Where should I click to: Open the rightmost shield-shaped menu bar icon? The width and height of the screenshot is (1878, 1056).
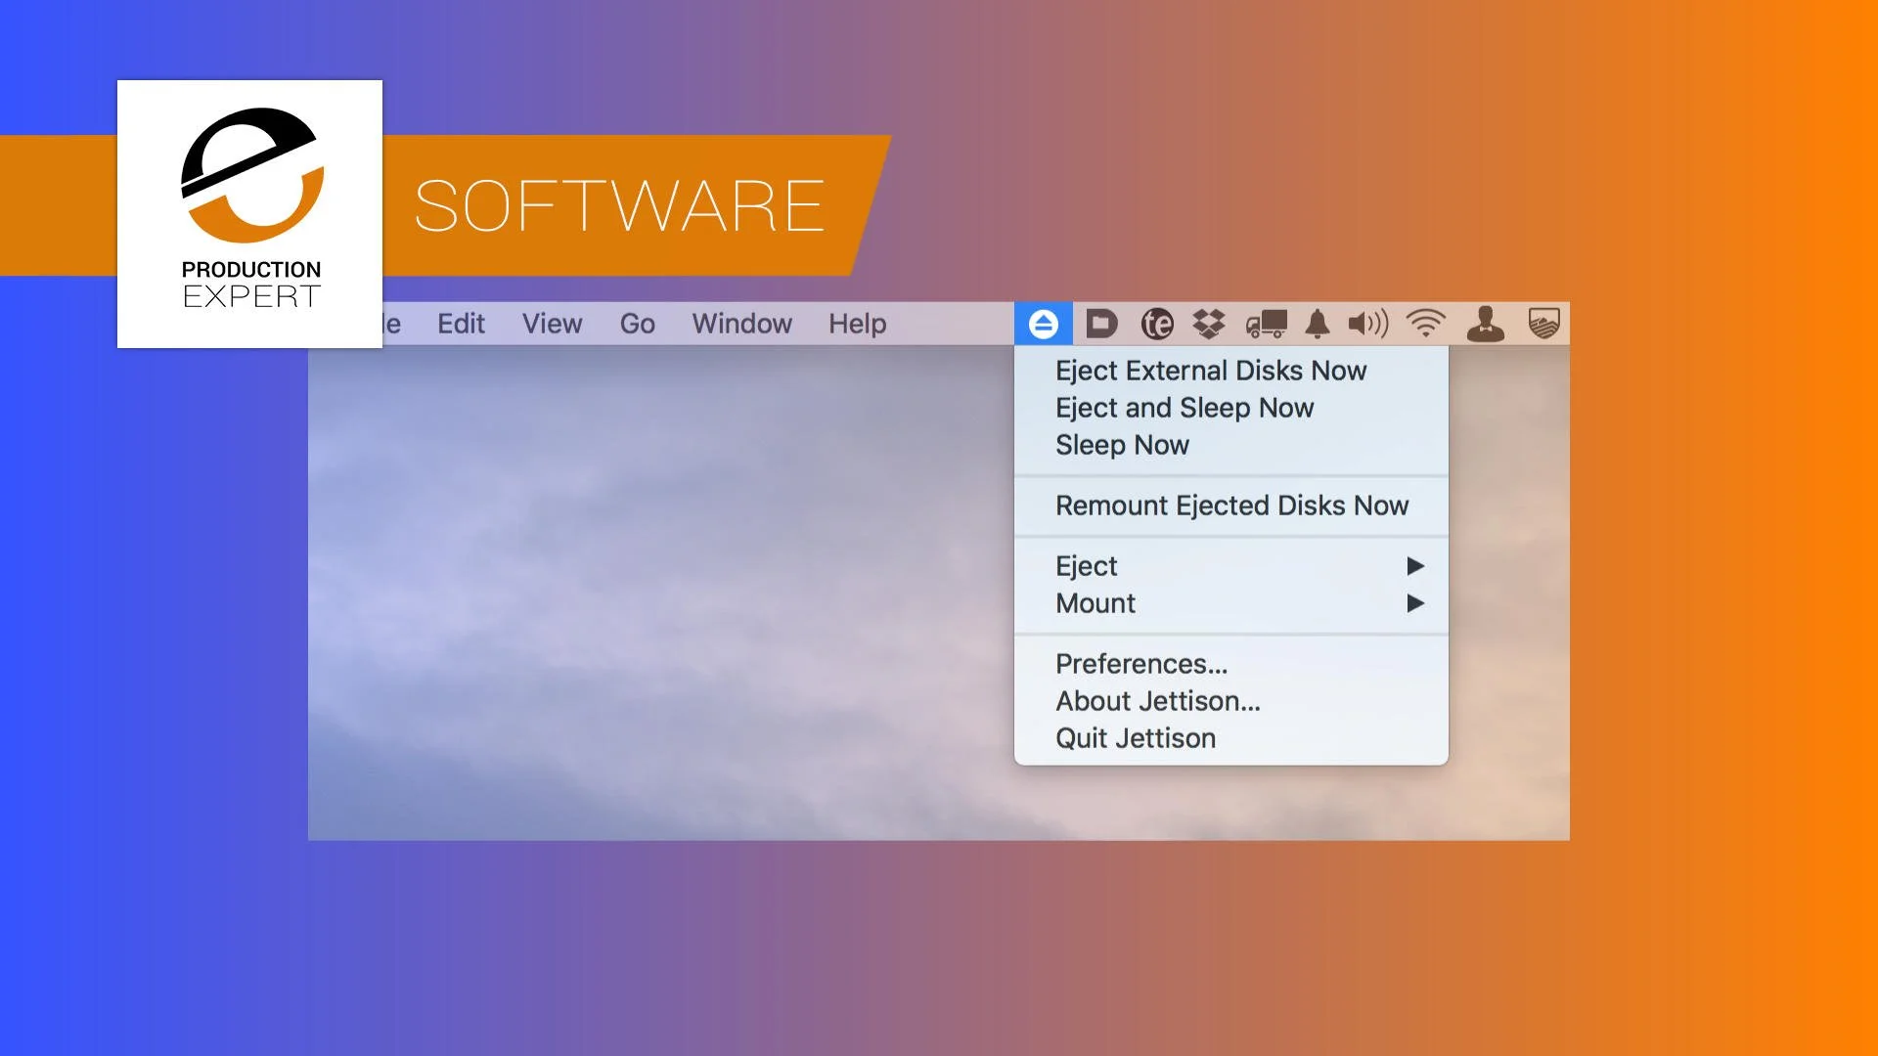[x=1543, y=323]
